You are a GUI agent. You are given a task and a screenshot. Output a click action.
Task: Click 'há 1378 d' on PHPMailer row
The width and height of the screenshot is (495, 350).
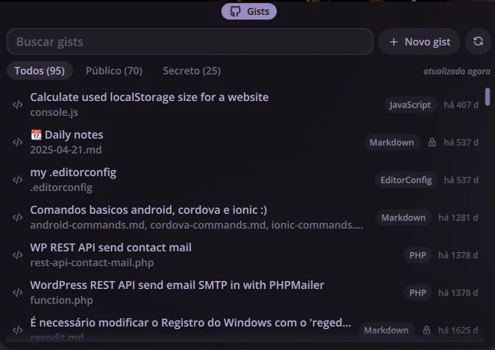click(458, 293)
